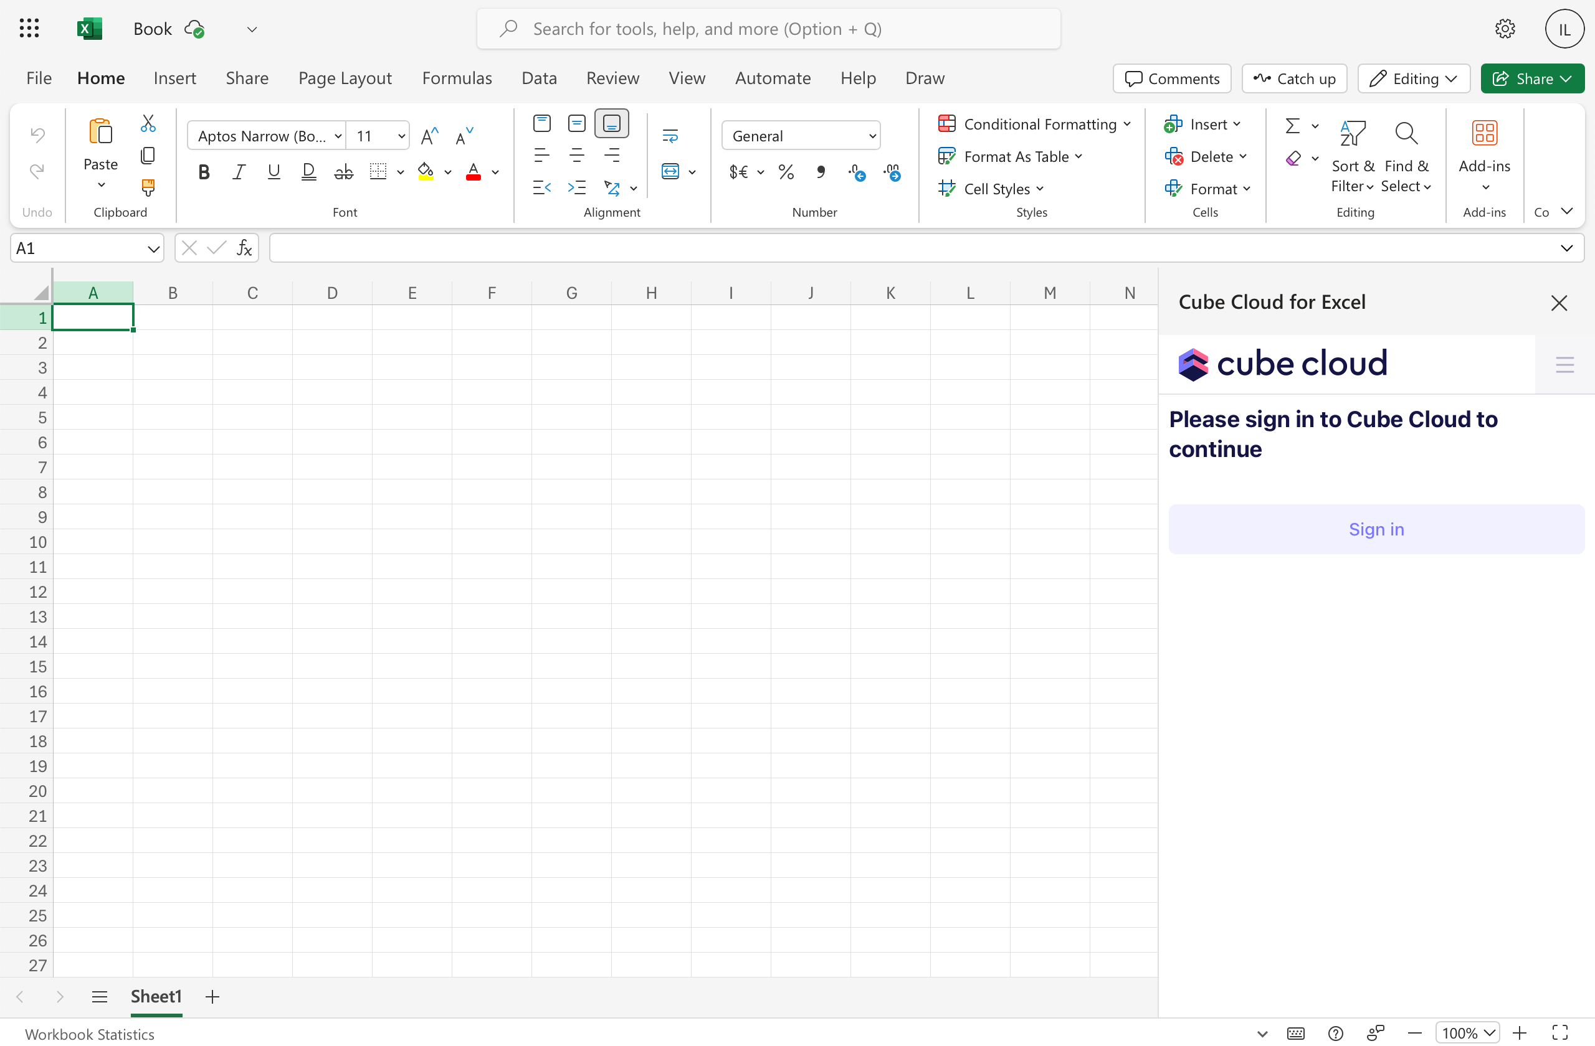Viewport: 1595px width, 1046px height.
Task: Open the Cube Cloud hamburger menu
Action: click(x=1564, y=365)
